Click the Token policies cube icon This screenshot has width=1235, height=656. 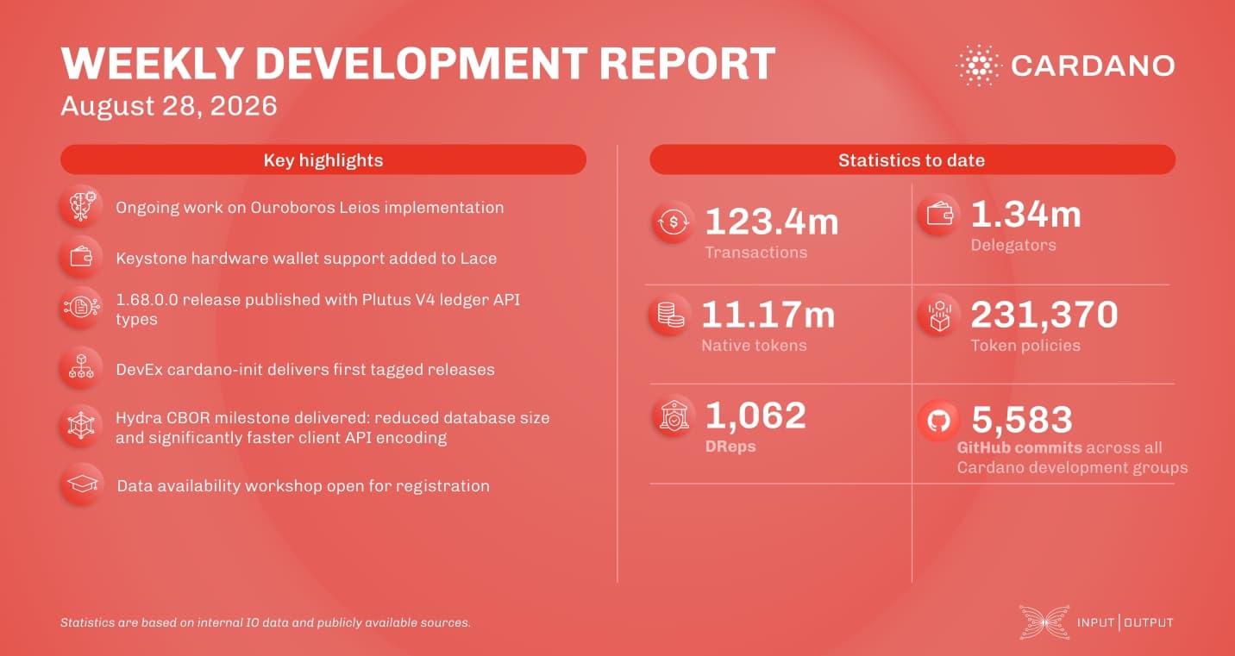pyautogui.click(x=938, y=316)
